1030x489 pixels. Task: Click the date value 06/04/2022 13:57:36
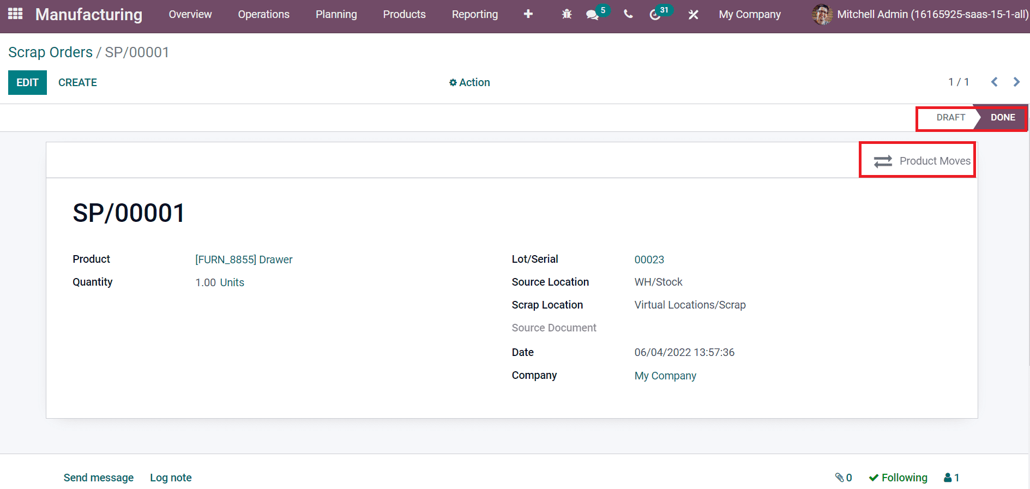[684, 352]
